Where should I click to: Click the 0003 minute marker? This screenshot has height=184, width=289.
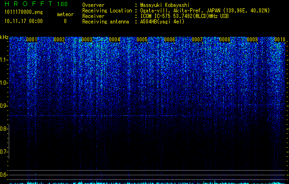click(87, 40)
